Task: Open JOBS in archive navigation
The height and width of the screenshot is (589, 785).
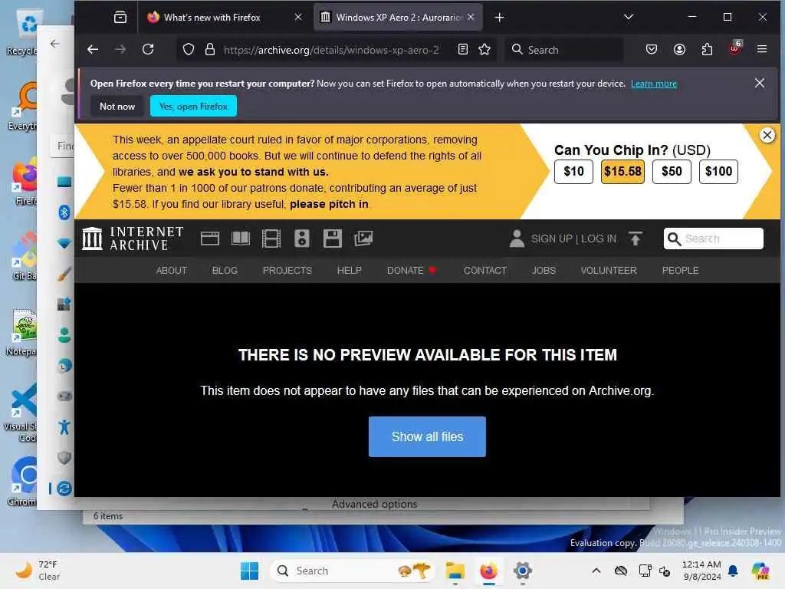Action: tap(544, 271)
